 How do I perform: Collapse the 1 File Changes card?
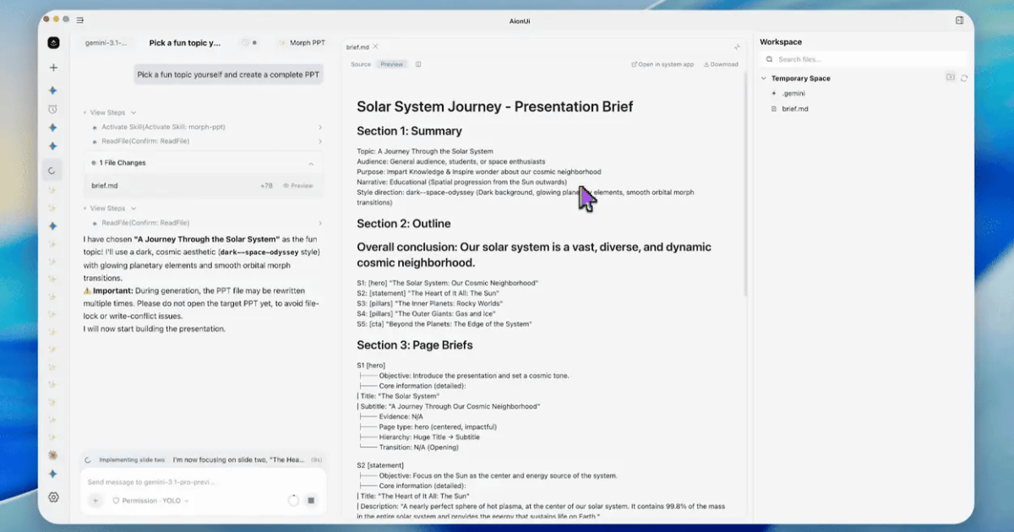pyautogui.click(x=310, y=163)
